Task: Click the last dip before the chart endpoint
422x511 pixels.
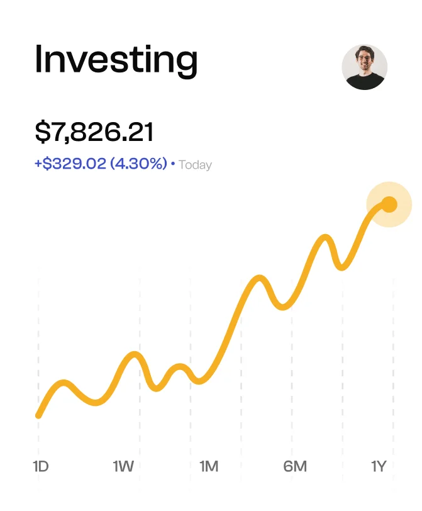Action: click(x=341, y=267)
